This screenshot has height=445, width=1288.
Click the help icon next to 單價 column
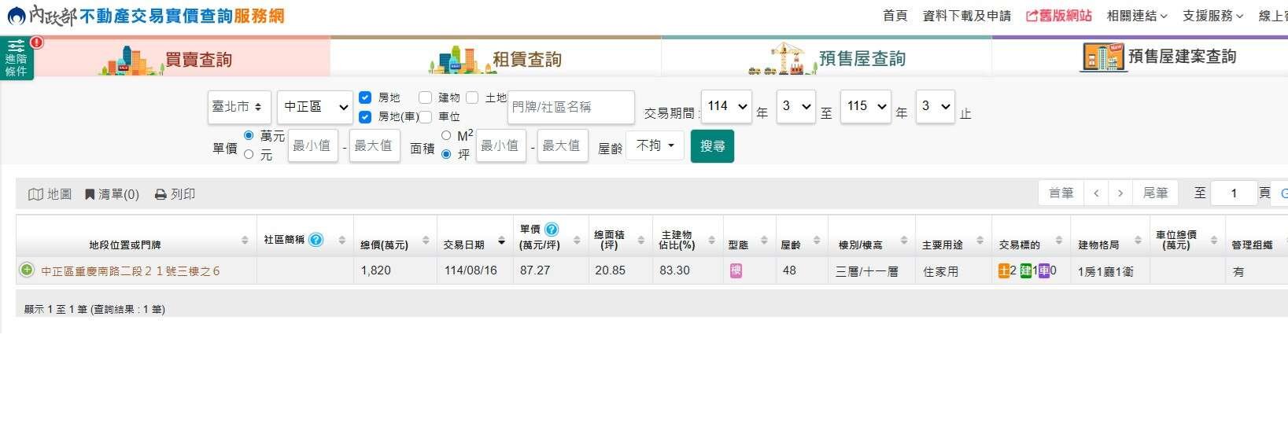click(x=552, y=230)
